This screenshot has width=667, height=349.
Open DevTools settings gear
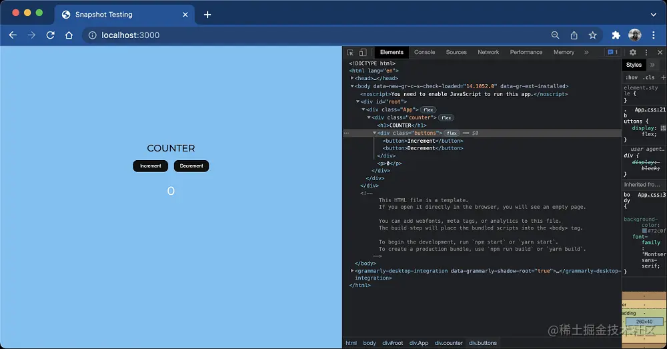click(633, 52)
